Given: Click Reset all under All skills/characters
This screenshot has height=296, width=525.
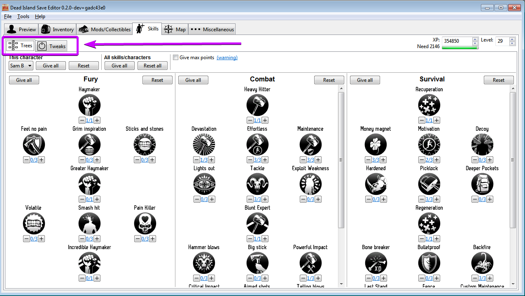Looking at the screenshot, I should click(152, 66).
